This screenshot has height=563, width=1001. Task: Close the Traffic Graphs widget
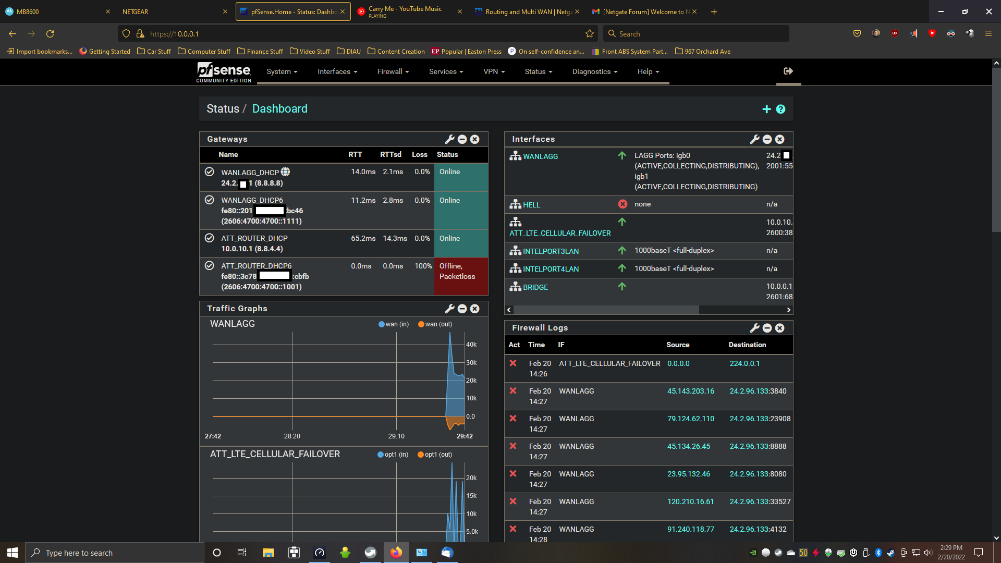coord(475,309)
